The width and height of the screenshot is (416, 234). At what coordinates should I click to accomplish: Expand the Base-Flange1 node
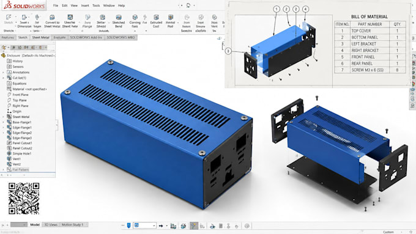click(3, 122)
